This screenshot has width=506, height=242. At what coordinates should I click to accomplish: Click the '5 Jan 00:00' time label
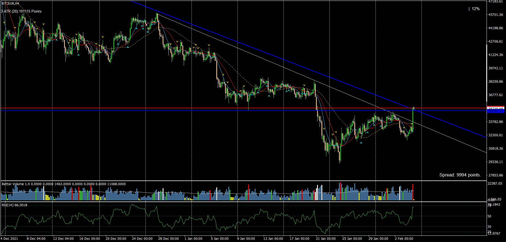[x=220, y=239]
